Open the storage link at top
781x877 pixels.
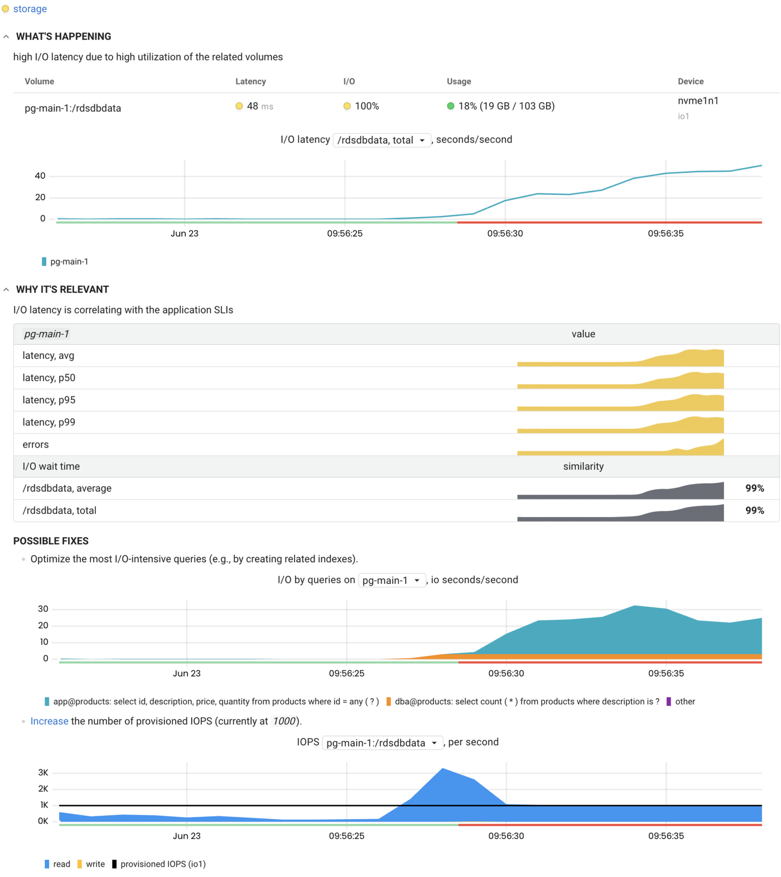[30, 9]
